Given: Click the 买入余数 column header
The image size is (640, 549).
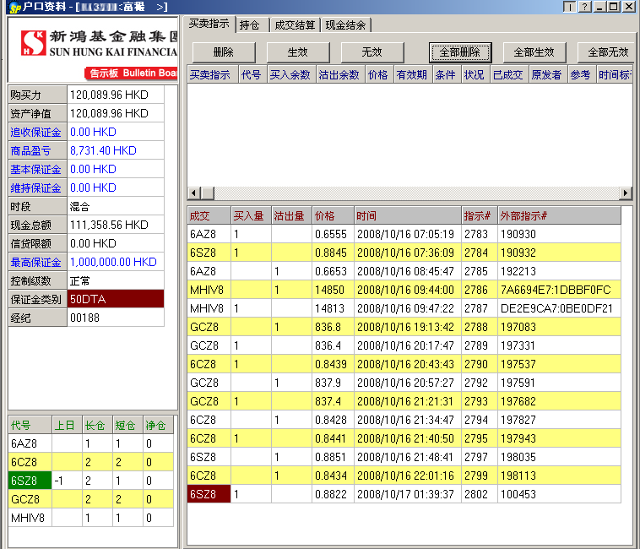Looking at the screenshot, I should pos(291,74).
